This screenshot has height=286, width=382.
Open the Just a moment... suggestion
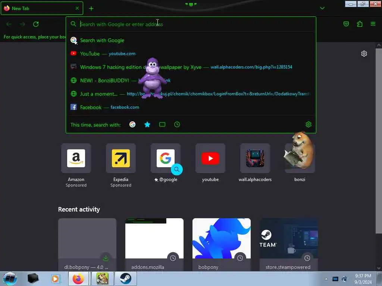pyautogui.click(x=191, y=94)
